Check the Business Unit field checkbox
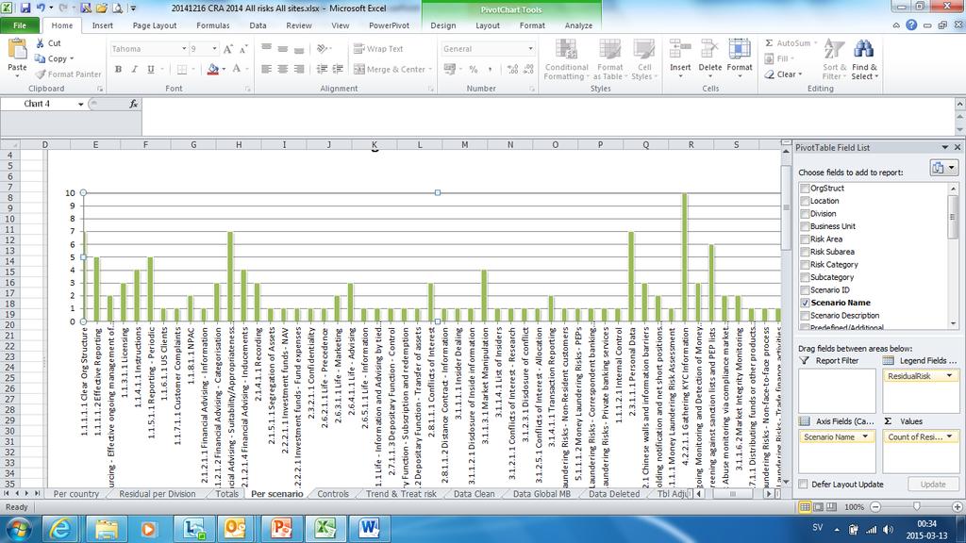 pos(805,226)
